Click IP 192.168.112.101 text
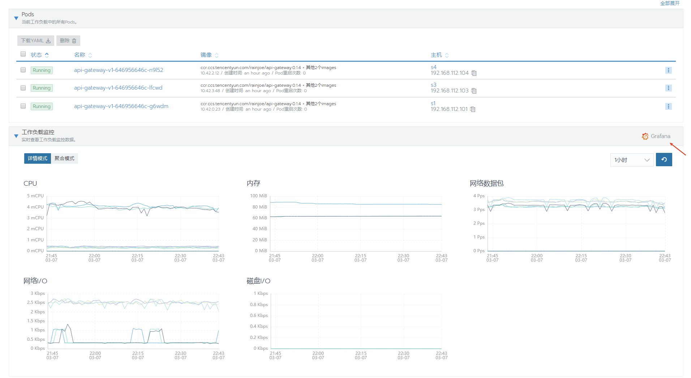691x378 pixels. click(449, 109)
